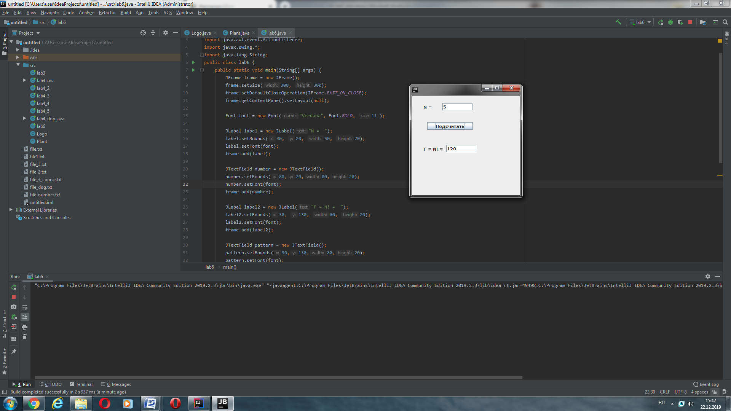
Task: Stop the process in Run panel
Action: click(14, 297)
